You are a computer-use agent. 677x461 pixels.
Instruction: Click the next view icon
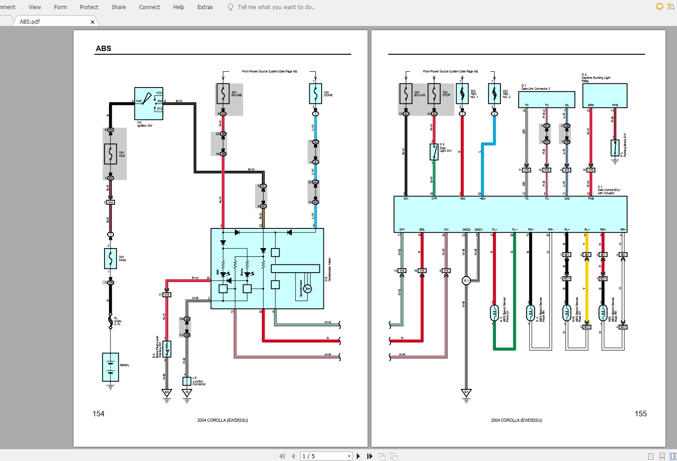tap(393, 456)
